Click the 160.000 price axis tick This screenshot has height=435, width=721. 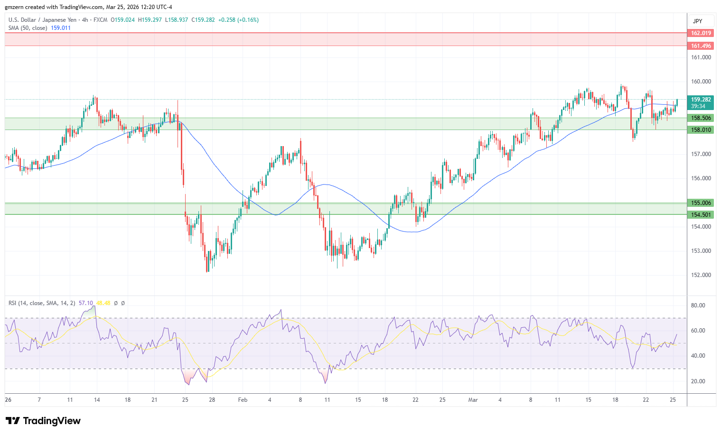(x=701, y=82)
